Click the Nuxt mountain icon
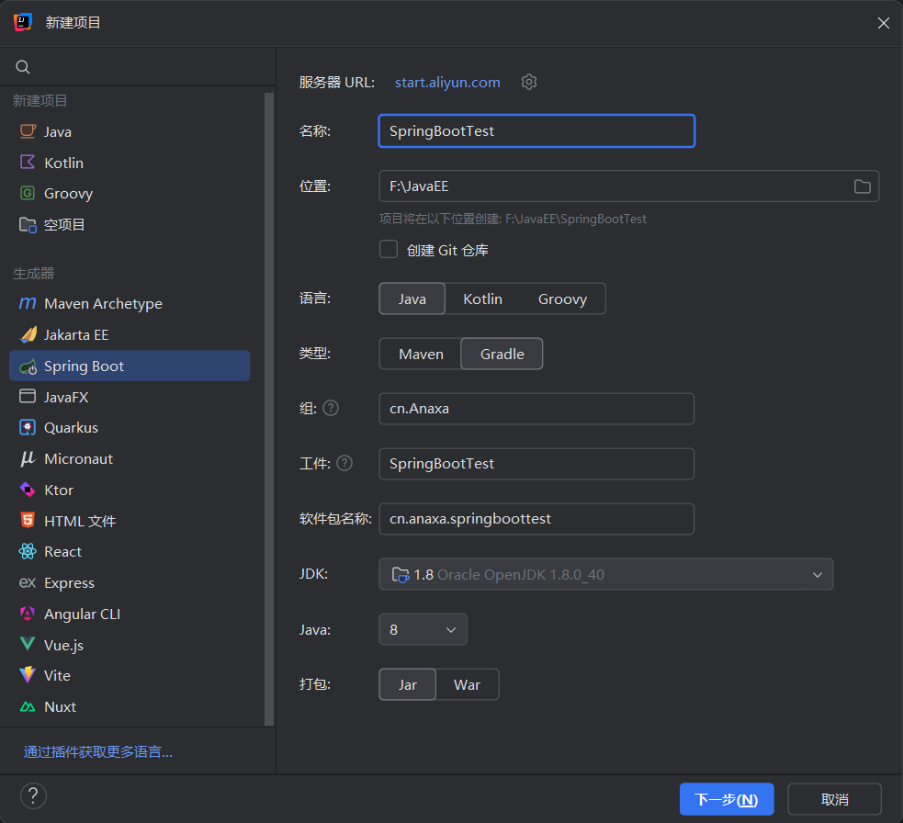 click(x=28, y=706)
